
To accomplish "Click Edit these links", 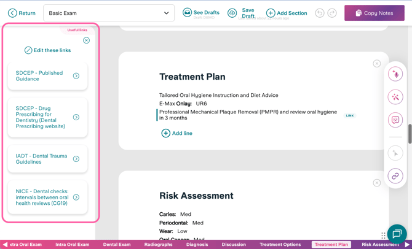I will pyautogui.click(x=47, y=50).
